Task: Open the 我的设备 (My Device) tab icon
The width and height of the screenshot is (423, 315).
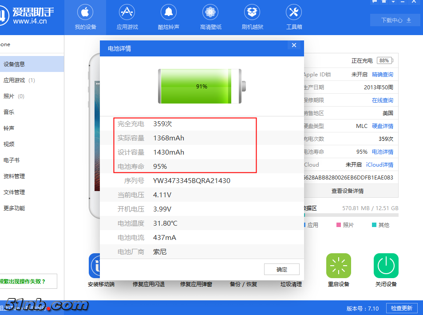Action: pos(85,12)
